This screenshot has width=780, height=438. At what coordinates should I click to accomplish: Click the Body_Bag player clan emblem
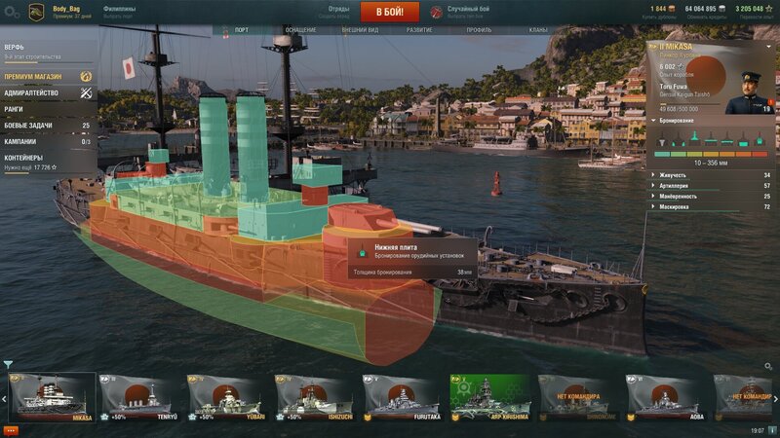[x=36, y=13]
